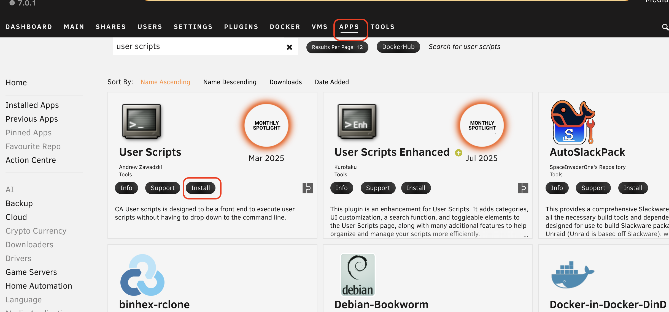Change Results Per Page: 12
This screenshot has width=669, height=312.
coord(337,47)
